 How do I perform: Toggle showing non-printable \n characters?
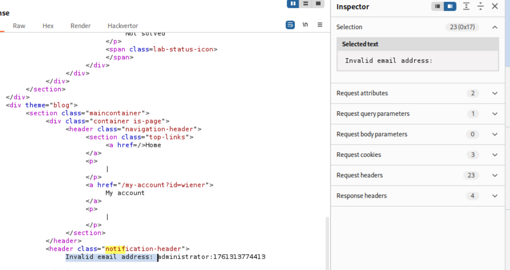[305, 25]
